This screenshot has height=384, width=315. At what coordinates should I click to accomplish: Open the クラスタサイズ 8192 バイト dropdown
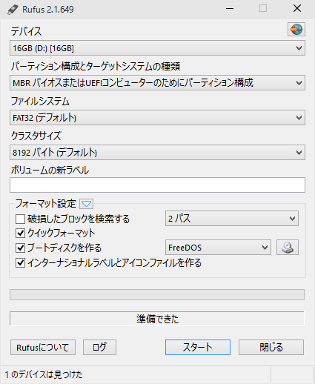(x=157, y=153)
